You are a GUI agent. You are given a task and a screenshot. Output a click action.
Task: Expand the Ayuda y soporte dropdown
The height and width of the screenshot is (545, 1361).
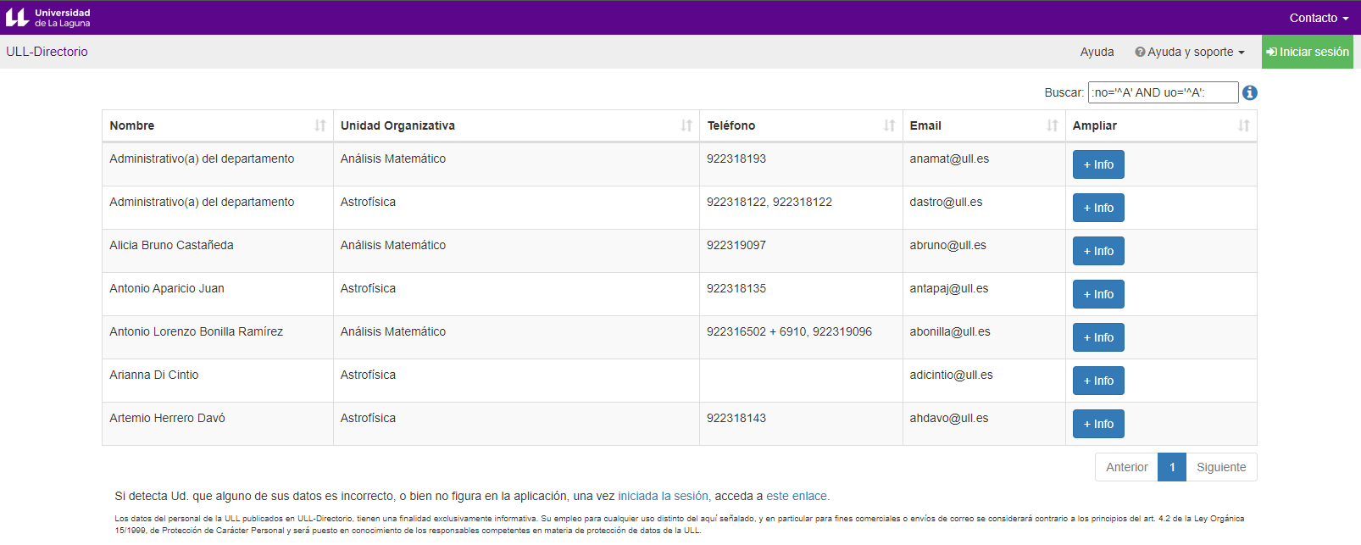pyautogui.click(x=1189, y=52)
